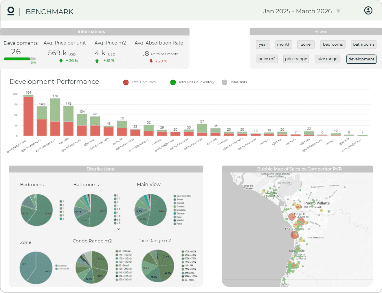Image resolution: width=382 pixels, height=293 pixels.
Task: Select the bar labeled 72
Action: coord(122,129)
